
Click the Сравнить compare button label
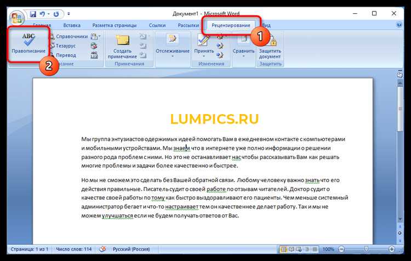[243, 51]
